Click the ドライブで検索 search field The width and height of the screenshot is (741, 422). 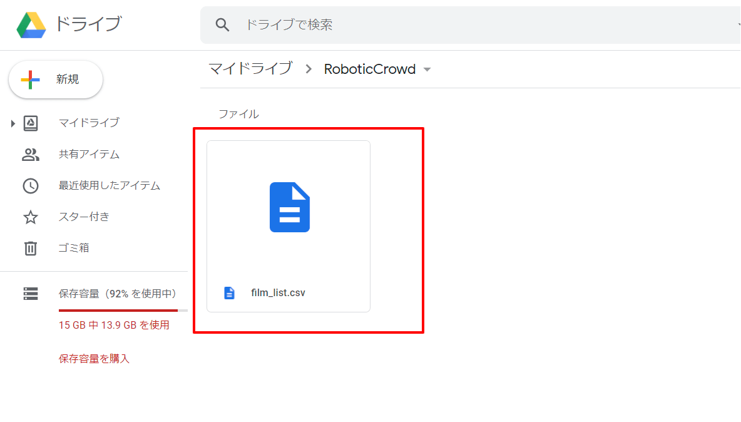(470, 25)
